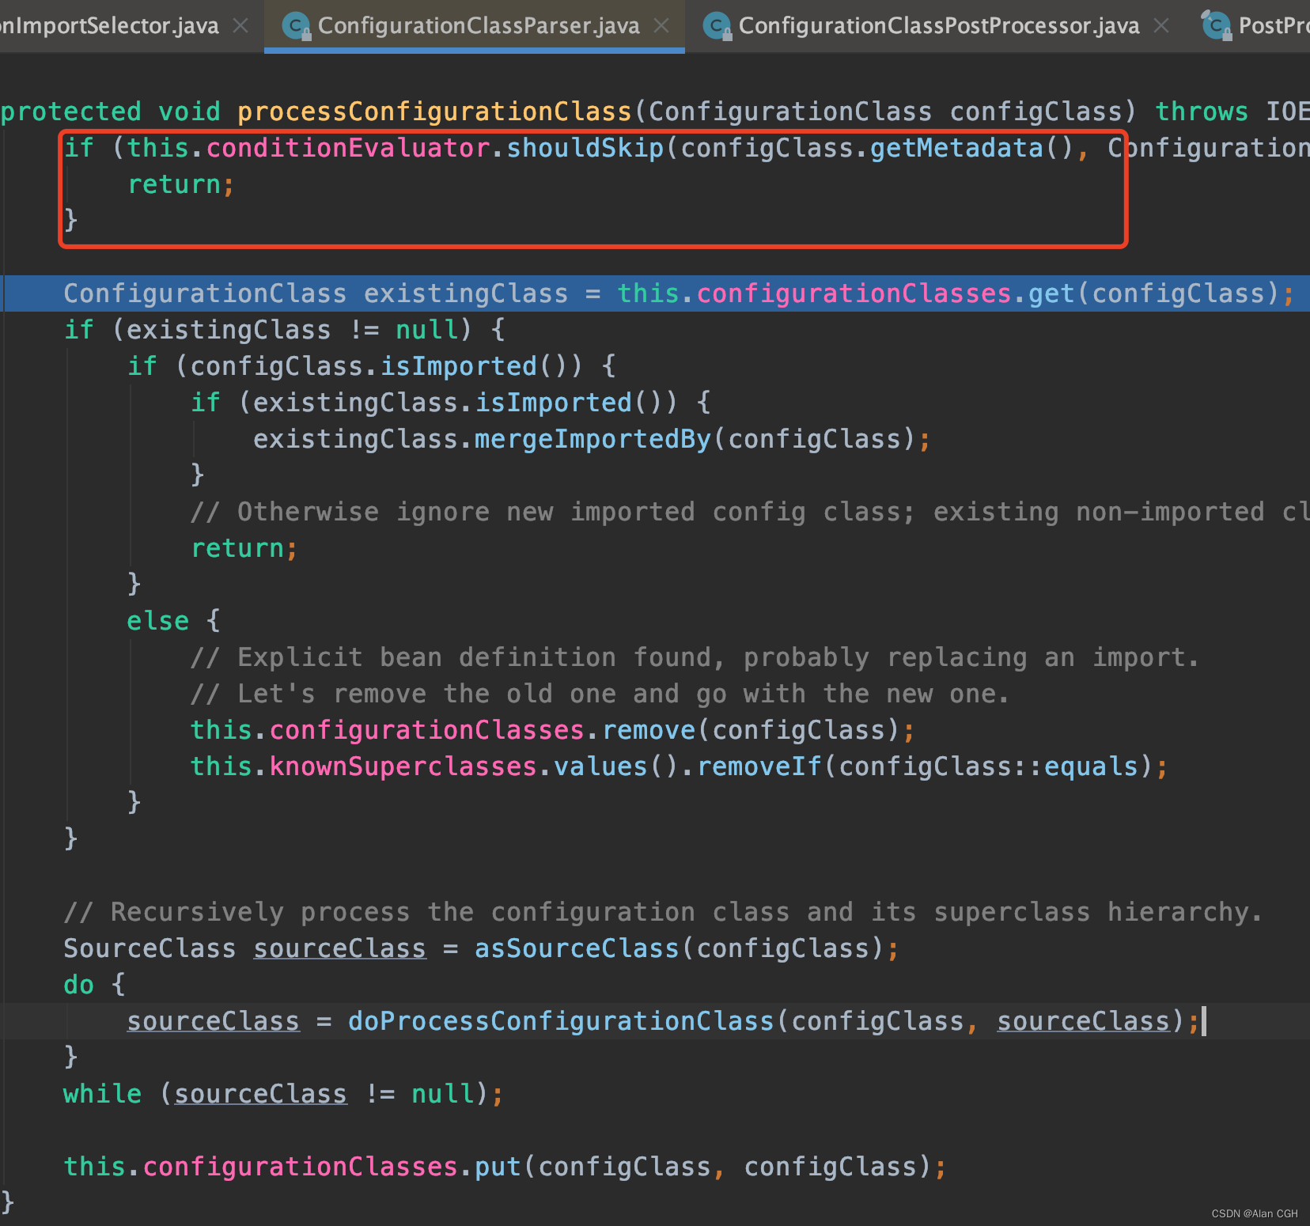Click the do keyword
1310x1226 pixels.
coord(79,985)
